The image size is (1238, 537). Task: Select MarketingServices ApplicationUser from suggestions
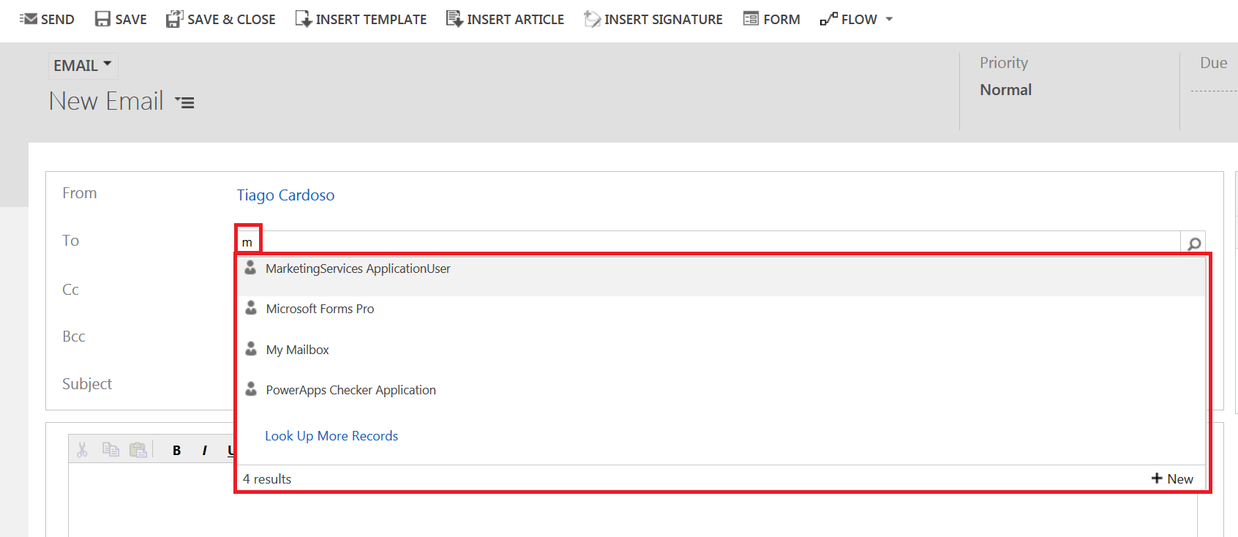358,268
